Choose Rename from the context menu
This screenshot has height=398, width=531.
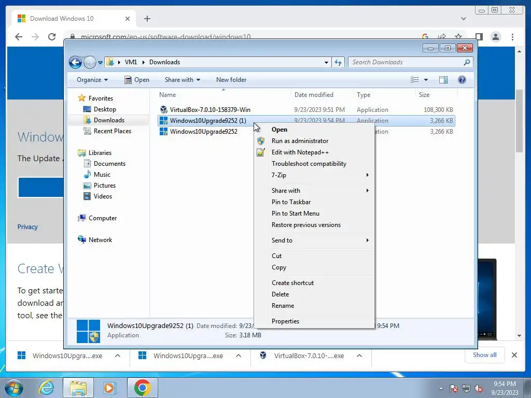click(314, 306)
